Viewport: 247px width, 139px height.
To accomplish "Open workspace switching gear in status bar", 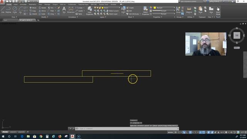I will tap(226, 132).
